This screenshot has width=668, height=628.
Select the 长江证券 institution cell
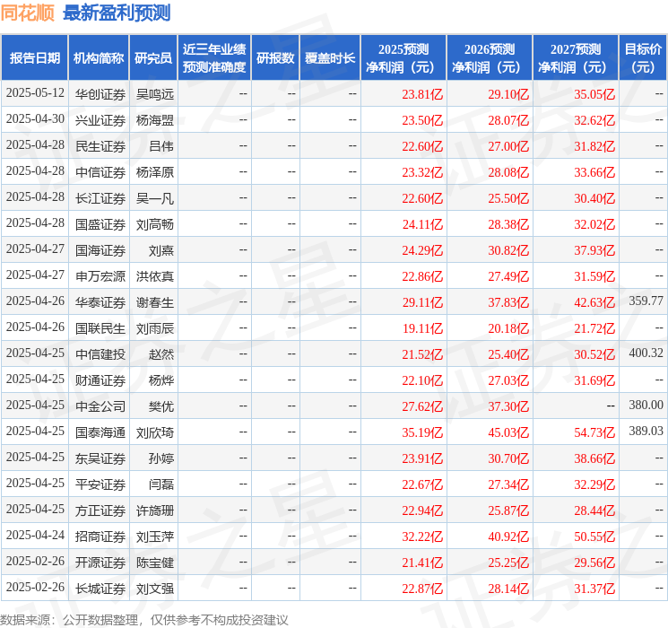(100, 198)
